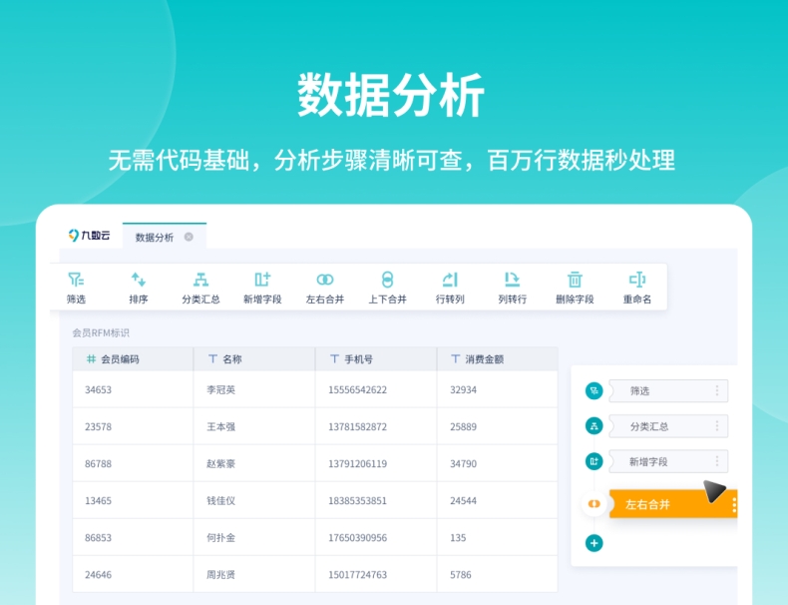Open the 新增字段 step in steps panel
This screenshot has height=605, width=788.
pyautogui.click(x=668, y=461)
